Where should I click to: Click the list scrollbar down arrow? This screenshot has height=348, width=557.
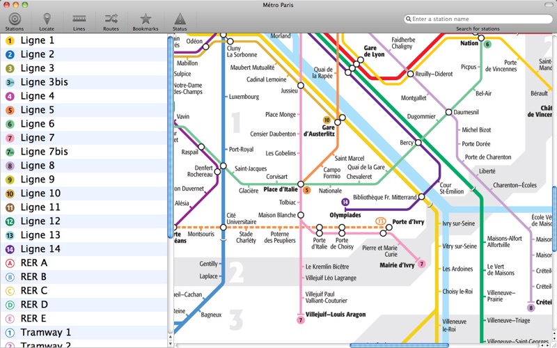click(x=170, y=344)
